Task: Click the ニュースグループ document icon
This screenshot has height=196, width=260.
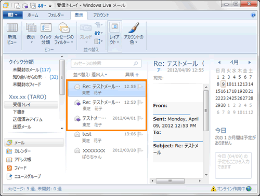Action: tap(9, 176)
